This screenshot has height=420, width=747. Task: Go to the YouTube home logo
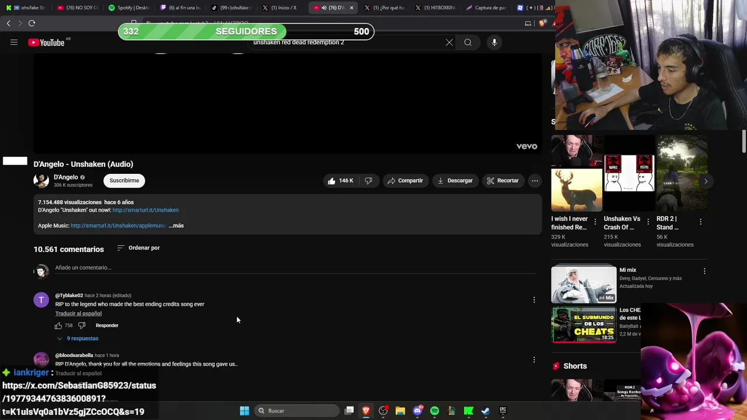tap(46, 42)
